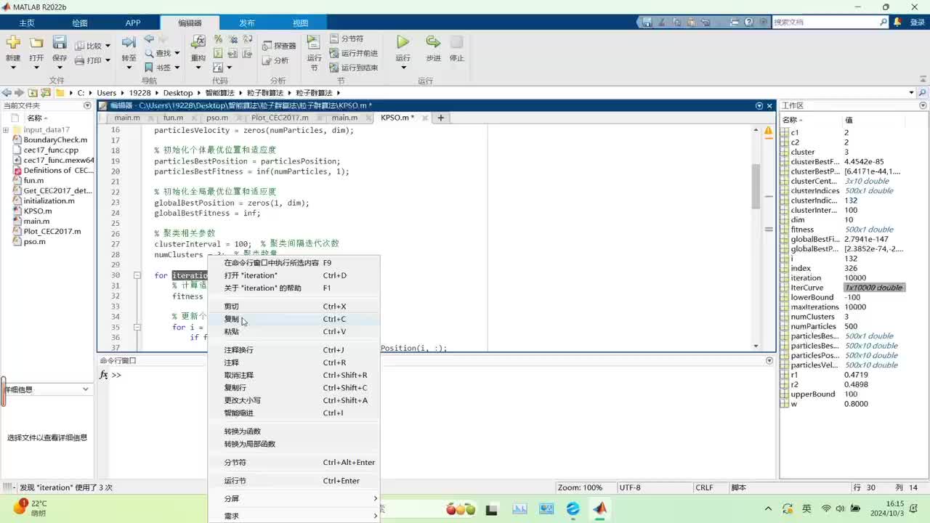Collapse the inner for loop at line 35
This screenshot has height=523, width=930.
click(137, 328)
